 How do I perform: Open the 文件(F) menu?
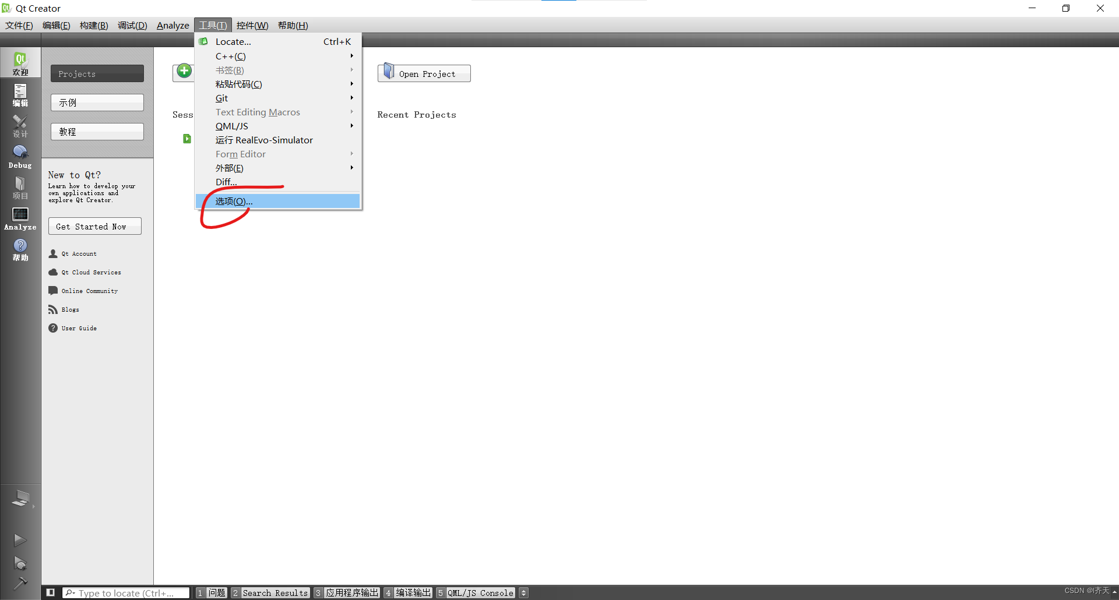point(19,26)
